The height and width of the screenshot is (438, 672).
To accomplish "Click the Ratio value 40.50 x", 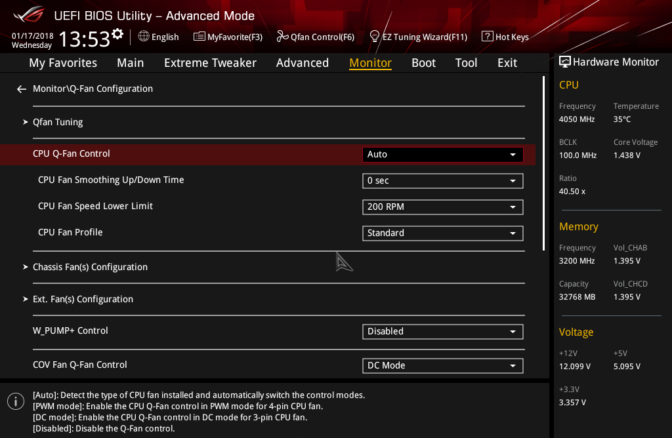I will (x=572, y=191).
